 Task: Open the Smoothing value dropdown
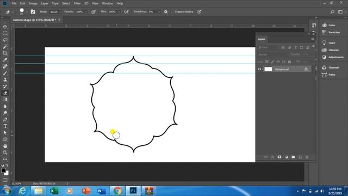click(x=159, y=12)
